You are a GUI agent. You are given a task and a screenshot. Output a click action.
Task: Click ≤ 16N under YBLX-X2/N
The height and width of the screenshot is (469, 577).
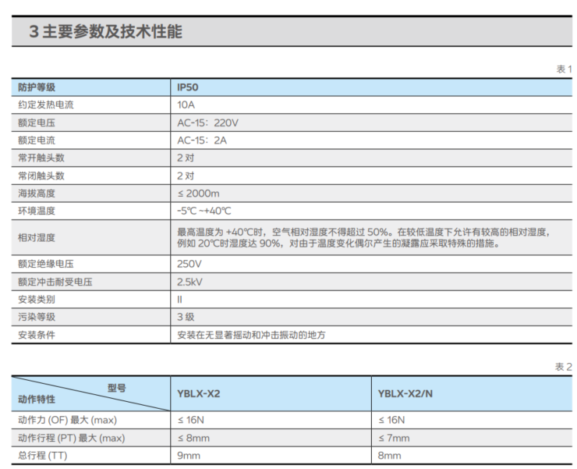pyautogui.click(x=391, y=420)
